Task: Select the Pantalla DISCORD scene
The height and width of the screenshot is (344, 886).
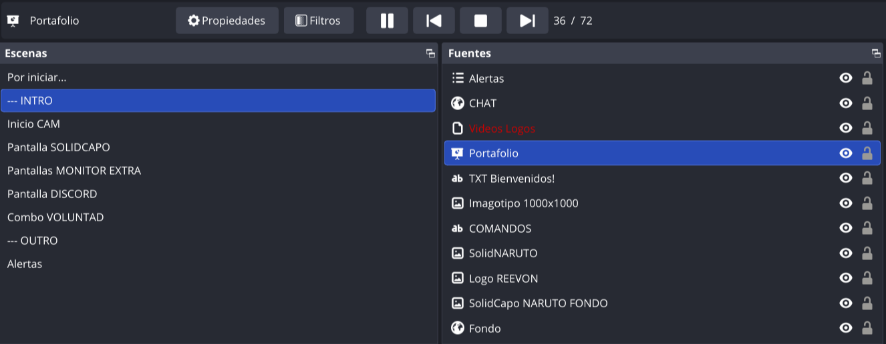Action: pyautogui.click(x=52, y=194)
